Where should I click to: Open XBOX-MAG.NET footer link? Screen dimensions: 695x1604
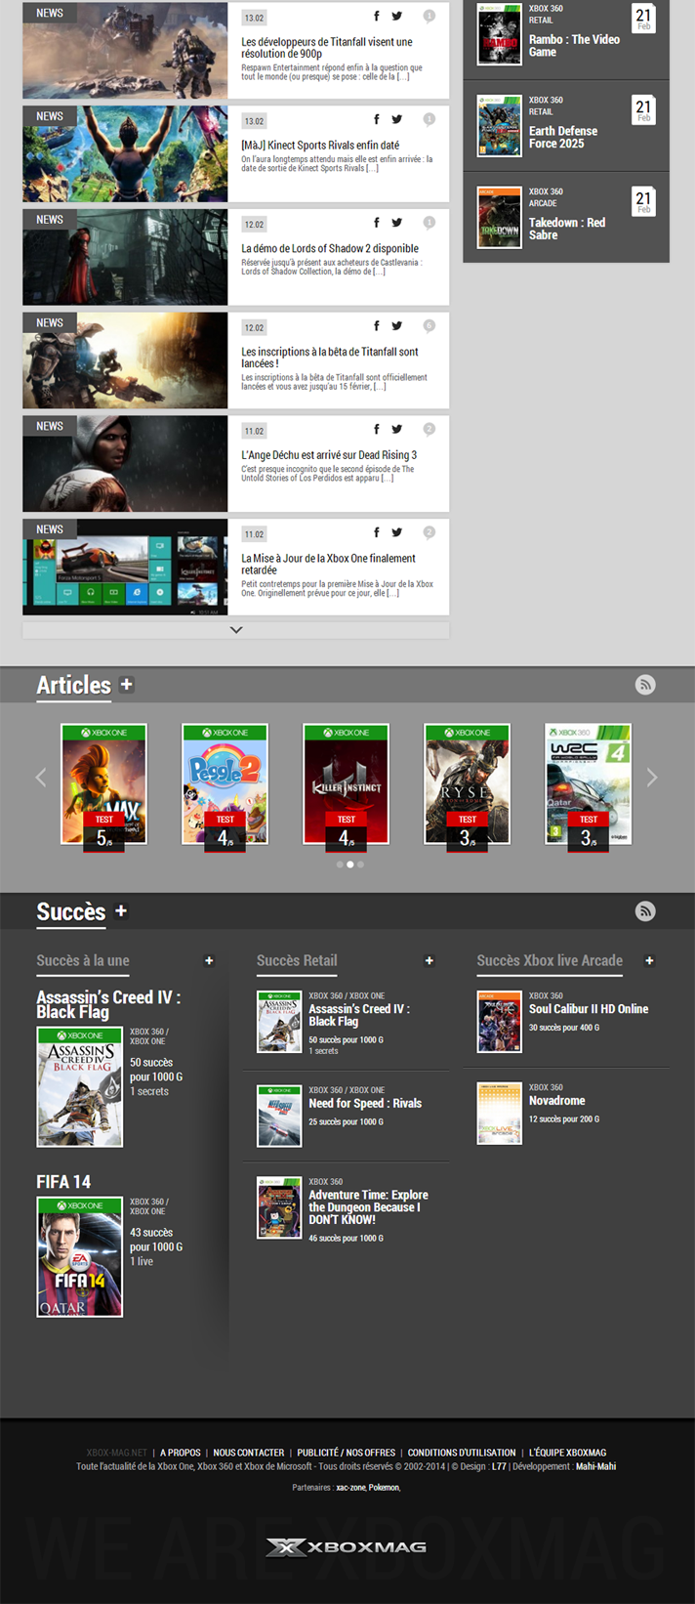click(x=116, y=1453)
